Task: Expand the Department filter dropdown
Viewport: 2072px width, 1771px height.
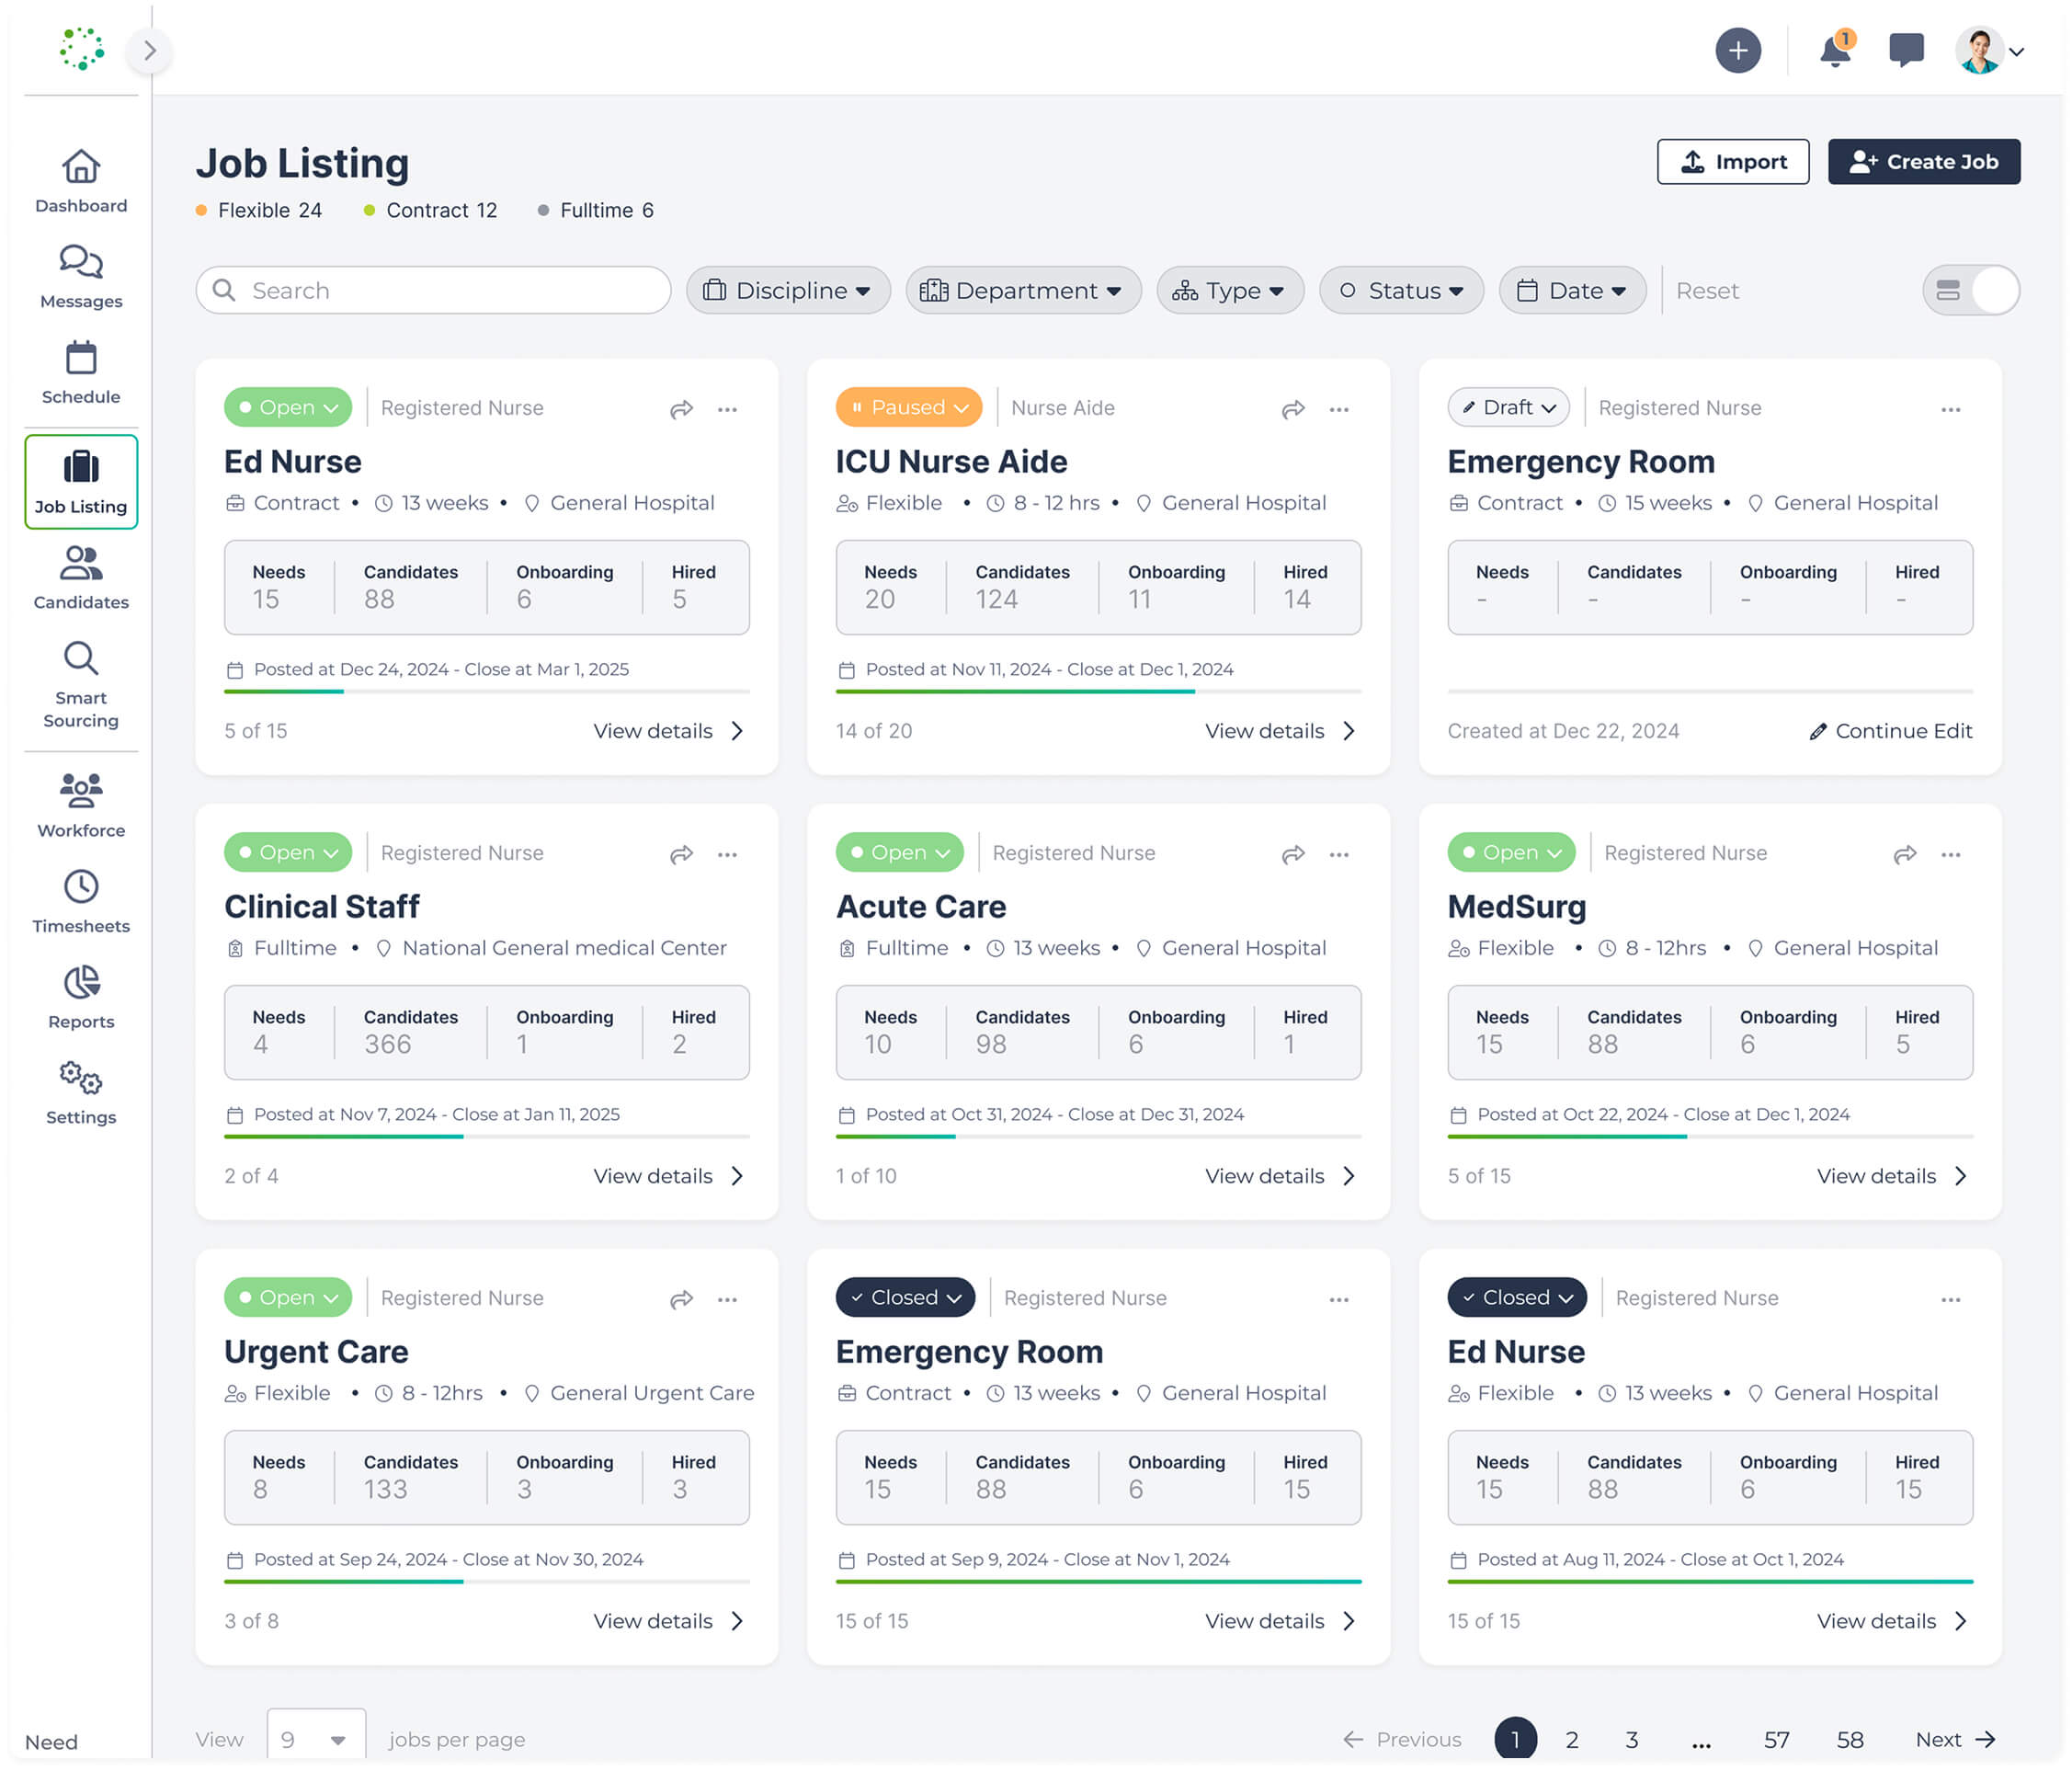Action: (1022, 291)
